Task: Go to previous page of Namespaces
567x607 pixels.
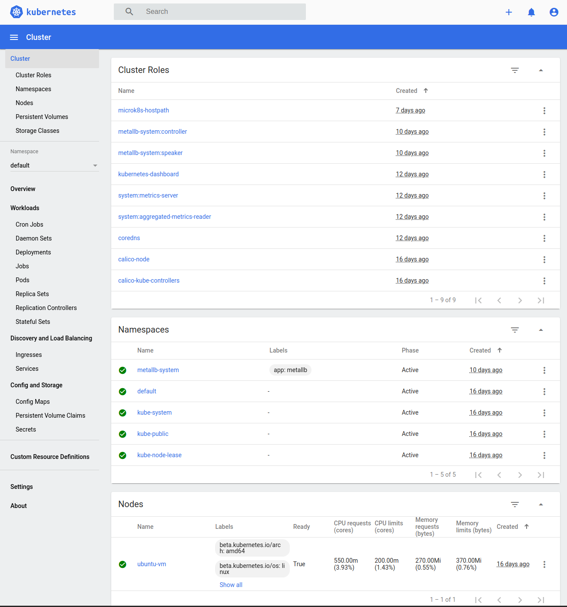Action: (x=499, y=475)
